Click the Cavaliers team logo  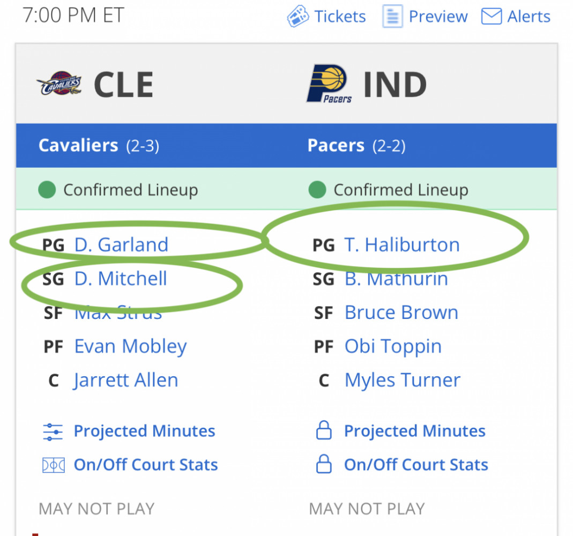(59, 84)
